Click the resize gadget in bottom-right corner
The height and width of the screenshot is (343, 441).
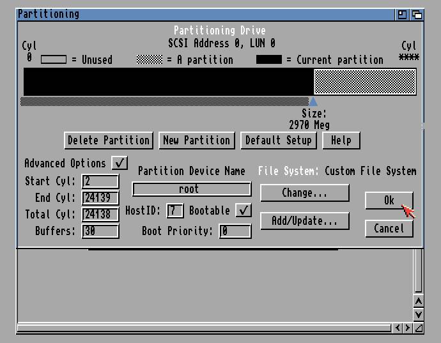coord(419,328)
